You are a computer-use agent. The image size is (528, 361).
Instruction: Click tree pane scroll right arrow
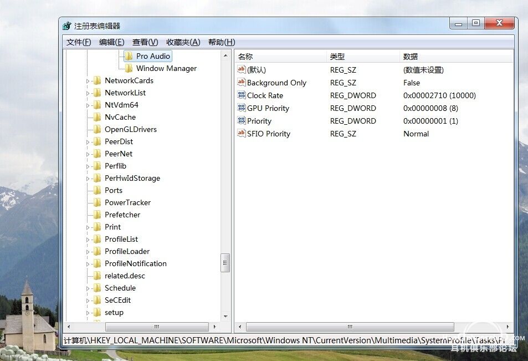(215, 327)
